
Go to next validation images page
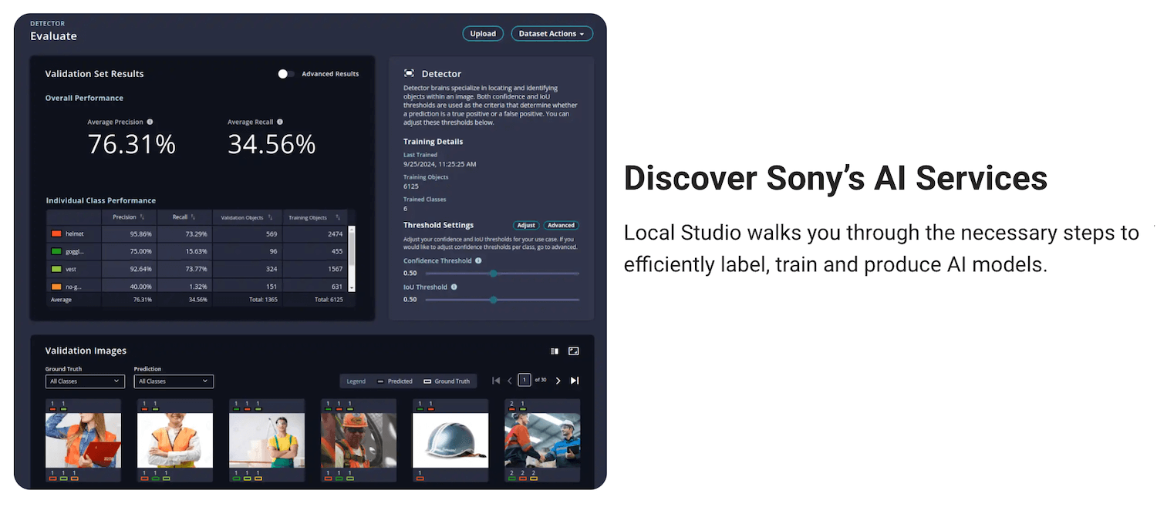point(558,381)
